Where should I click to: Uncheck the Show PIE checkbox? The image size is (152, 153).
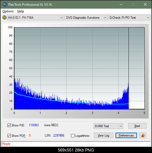9,125
